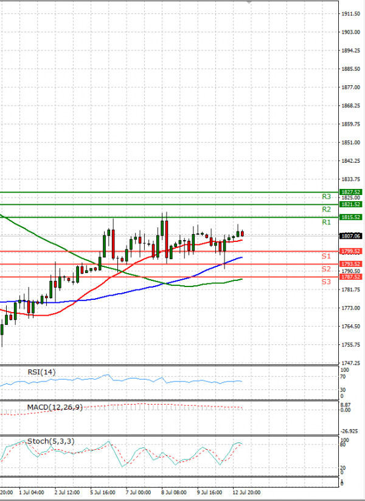Click the 1868.25 price axis value
The width and height of the screenshot is (365, 501).
[x=350, y=106]
